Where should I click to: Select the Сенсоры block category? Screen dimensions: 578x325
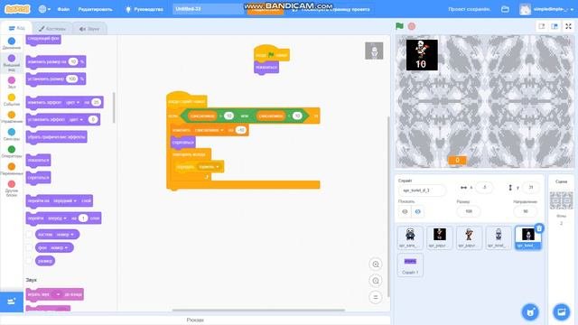pos(12,135)
